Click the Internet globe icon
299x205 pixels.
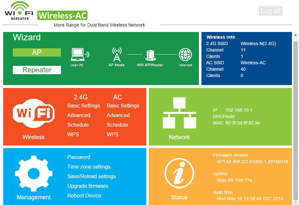click(x=185, y=55)
